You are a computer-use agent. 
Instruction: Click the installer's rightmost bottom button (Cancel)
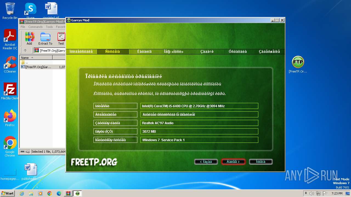click(x=261, y=162)
